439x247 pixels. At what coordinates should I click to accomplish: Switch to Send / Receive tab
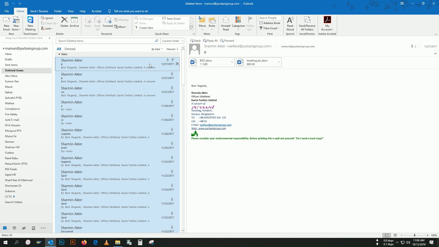[x=39, y=11]
